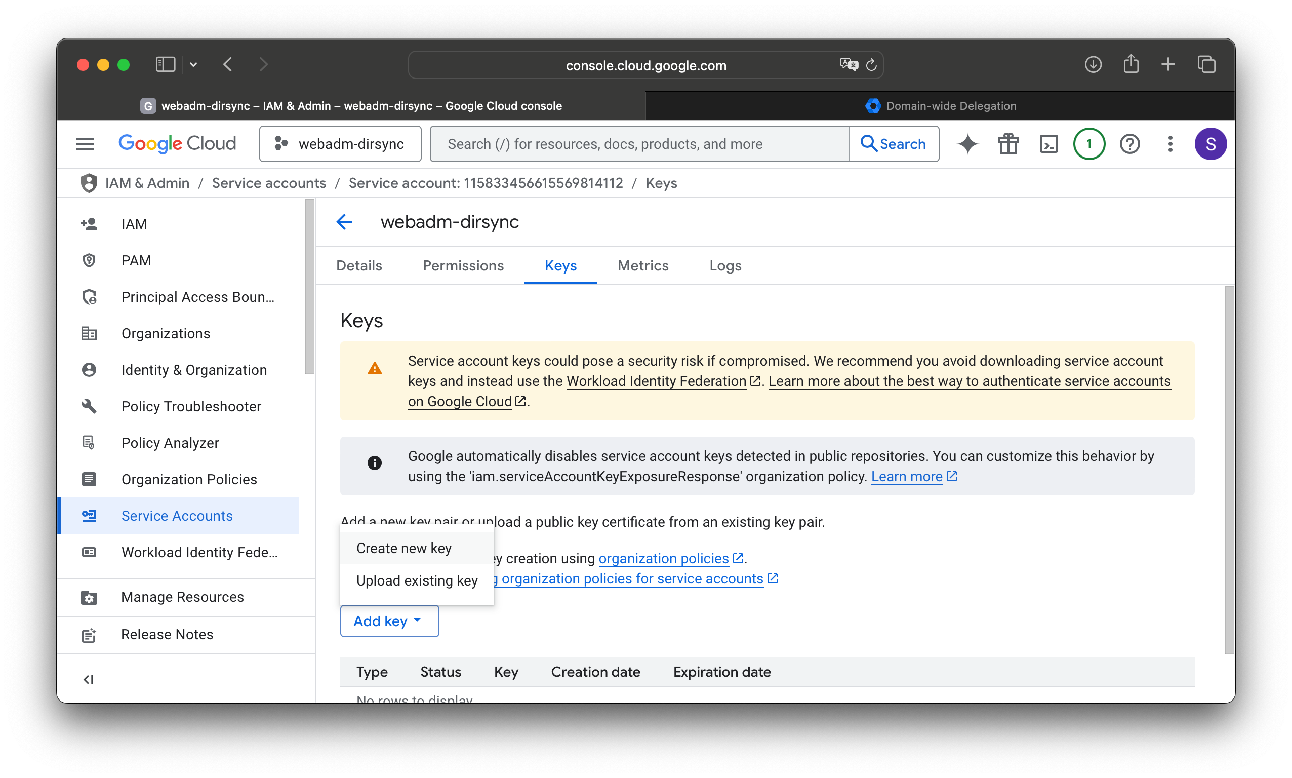Click the main content vertical scrollbar
This screenshot has height=778, width=1292.
(x=1229, y=470)
